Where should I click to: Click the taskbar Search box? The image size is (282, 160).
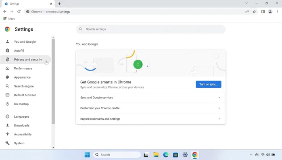click(117, 155)
